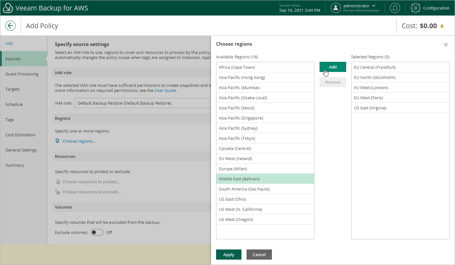This screenshot has height=265, width=455.
Task: Expand the administrator account dropdown arrow
Action: pos(373,6)
